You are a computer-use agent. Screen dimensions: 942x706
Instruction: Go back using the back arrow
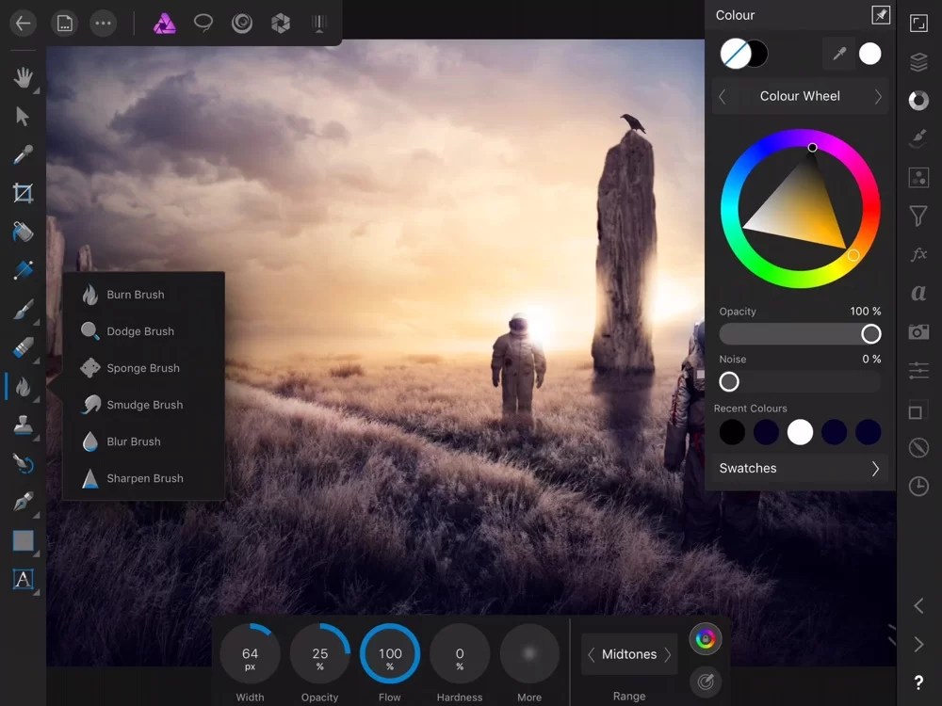point(23,24)
